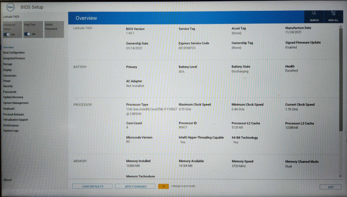Click Battery State Discharging value

tap(240, 71)
